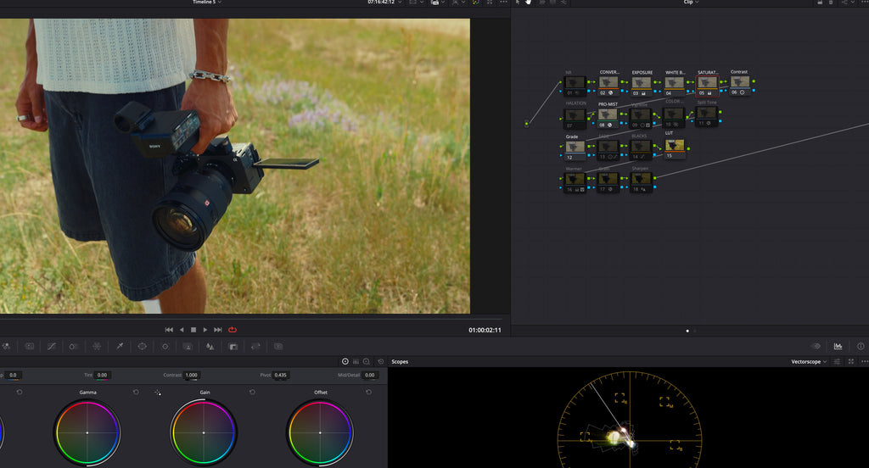
Task: Reset the Offset color wheel
Action: (368, 393)
